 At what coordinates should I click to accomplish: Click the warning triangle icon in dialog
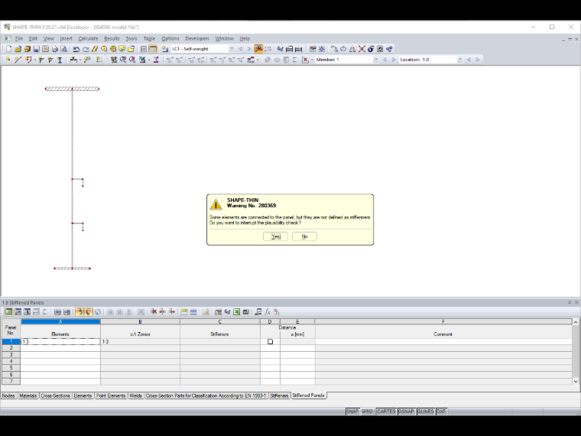click(x=216, y=204)
